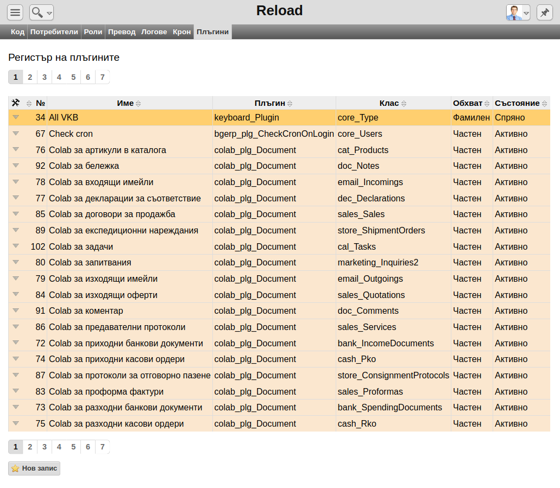Viewport: 560px width, 488px height.
Task: Expand row menu for Check cron
Action: coord(16,134)
